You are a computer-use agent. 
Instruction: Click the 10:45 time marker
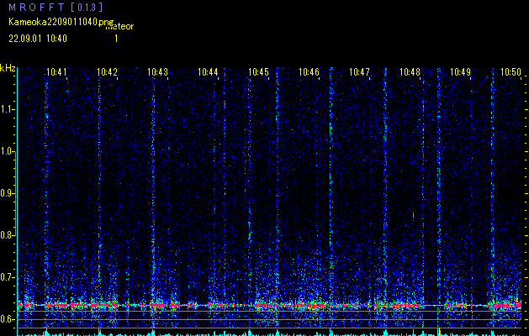(x=258, y=71)
